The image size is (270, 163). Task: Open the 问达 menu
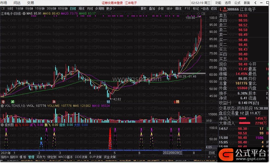17,3
